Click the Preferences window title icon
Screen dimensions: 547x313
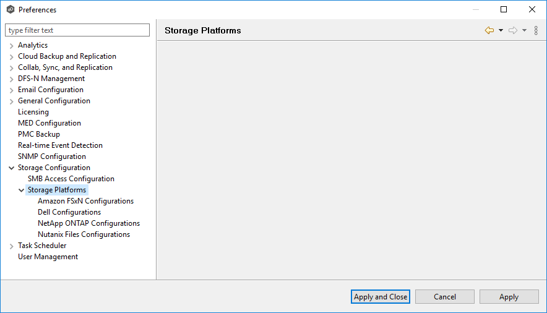11,10
